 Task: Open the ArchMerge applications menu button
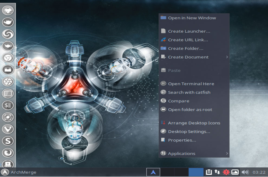click(18, 172)
